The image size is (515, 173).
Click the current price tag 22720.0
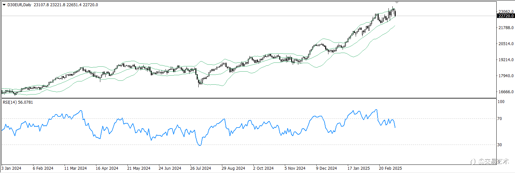tap(506, 16)
